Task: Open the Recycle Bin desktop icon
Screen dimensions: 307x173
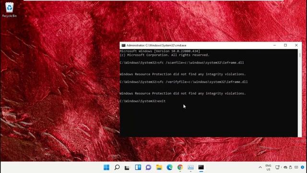Action: click(10, 10)
